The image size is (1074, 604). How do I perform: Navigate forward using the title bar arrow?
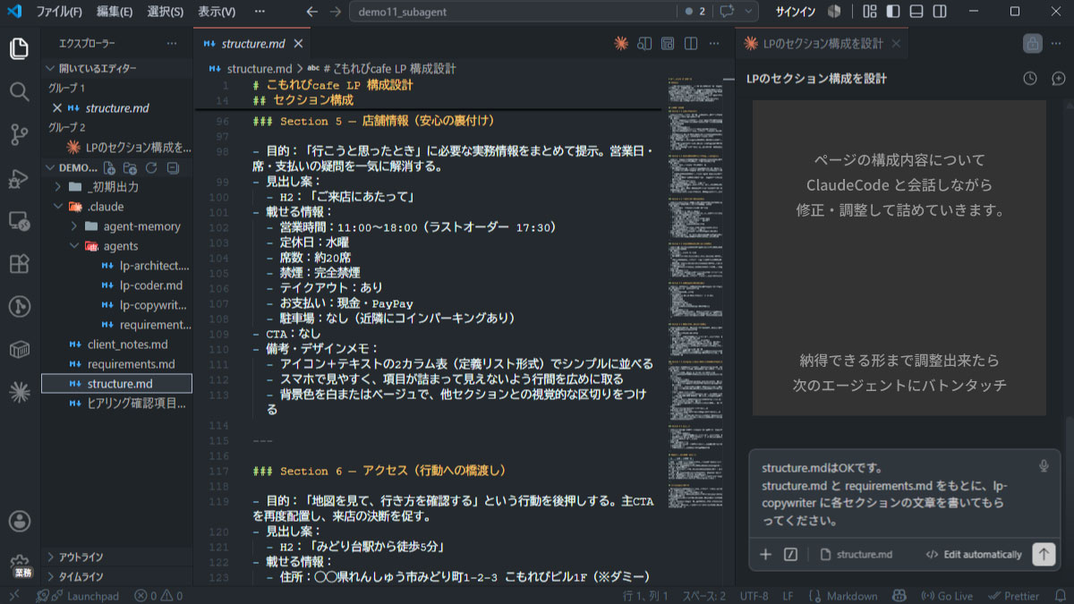click(x=335, y=12)
